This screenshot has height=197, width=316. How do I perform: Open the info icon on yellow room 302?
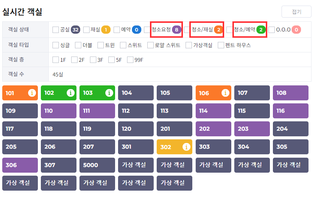[186, 147]
